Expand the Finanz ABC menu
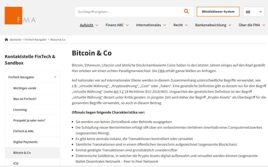Viewport: 268px width, 167px height. coord(117,25)
